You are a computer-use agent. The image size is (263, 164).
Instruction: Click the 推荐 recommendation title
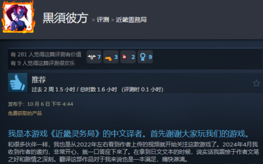(39, 79)
